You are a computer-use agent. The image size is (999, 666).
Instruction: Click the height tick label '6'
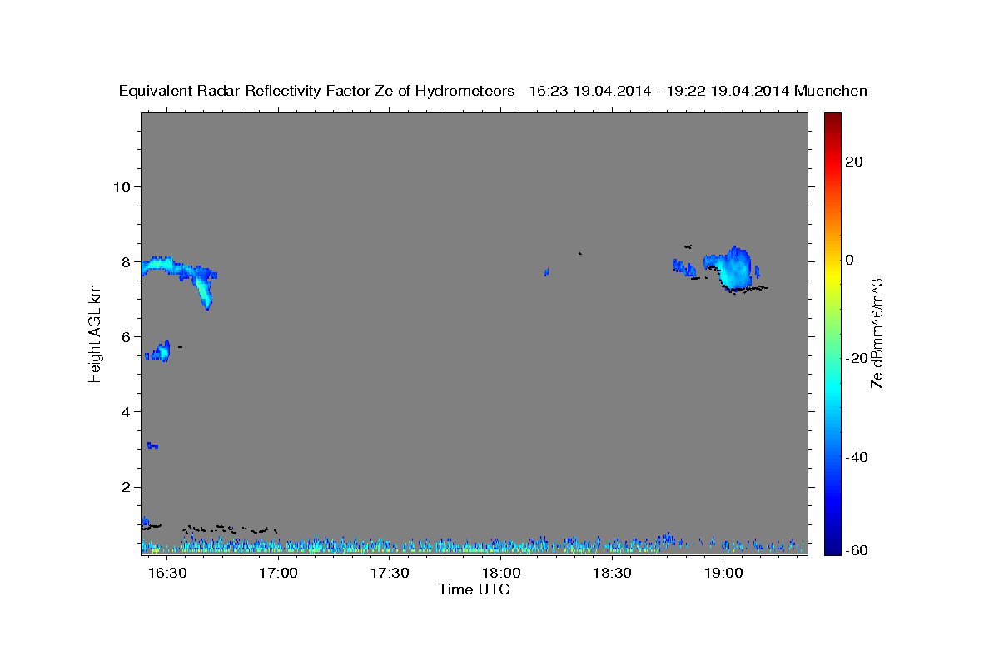tap(126, 336)
